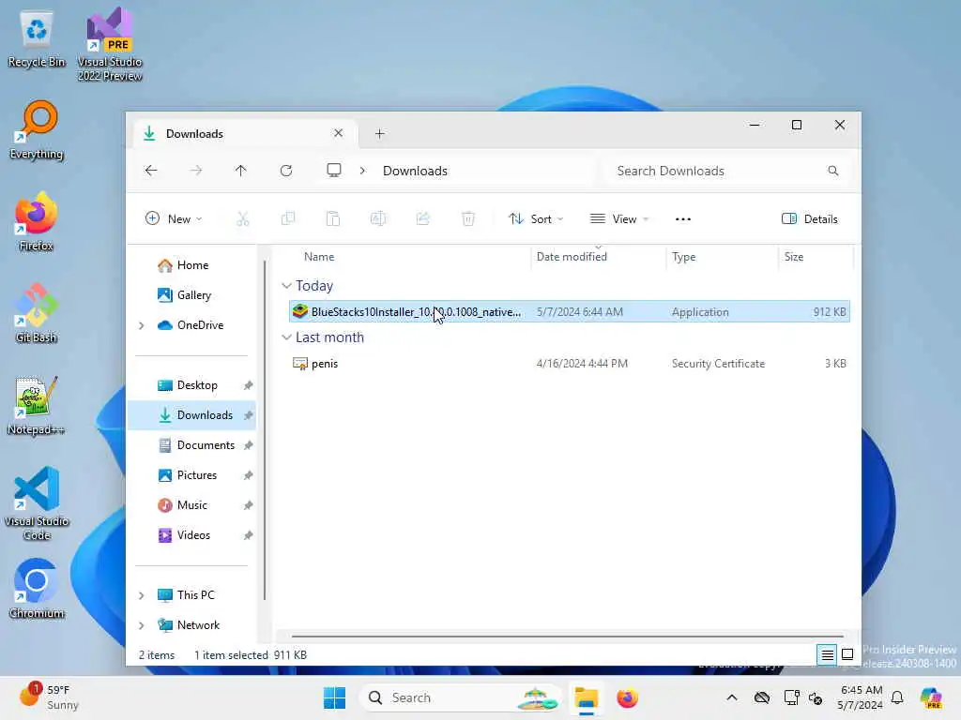The image size is (961, 720).
Task: Open the clock showing 6:45 AM
Action: (x=860, y=697)
